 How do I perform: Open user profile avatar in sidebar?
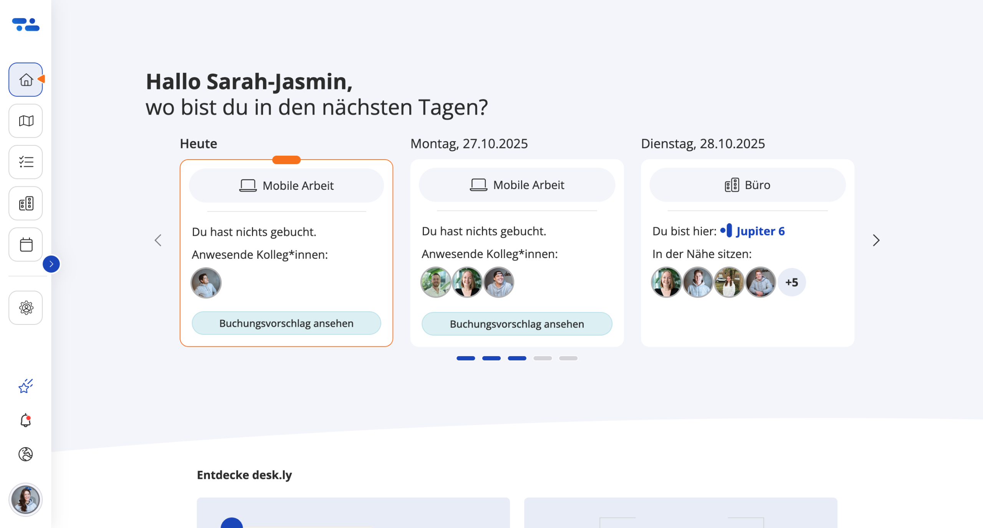26,499
